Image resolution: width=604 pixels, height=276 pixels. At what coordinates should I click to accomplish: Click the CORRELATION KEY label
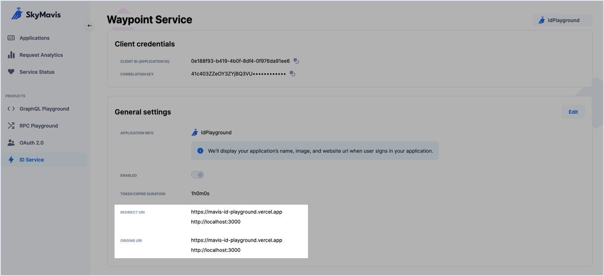click(137, 74)
